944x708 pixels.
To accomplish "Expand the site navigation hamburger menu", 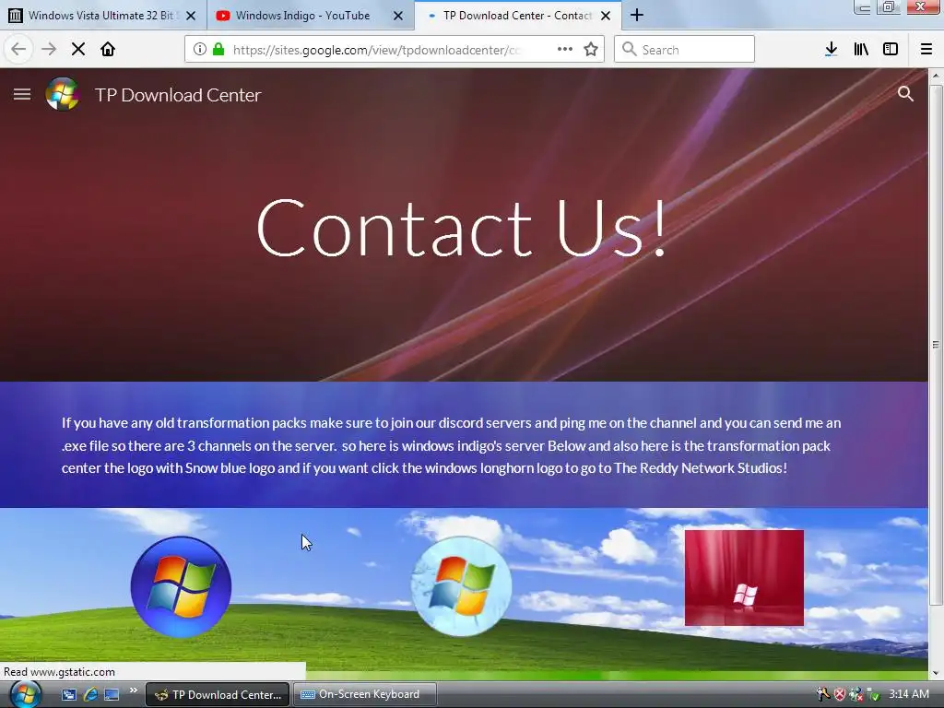I will (x=22, y=95).
